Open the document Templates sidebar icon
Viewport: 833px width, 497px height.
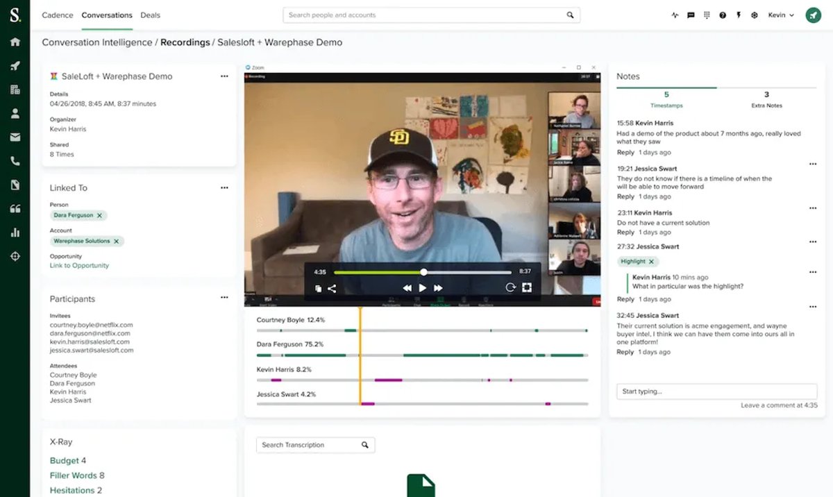click(15, 185)
